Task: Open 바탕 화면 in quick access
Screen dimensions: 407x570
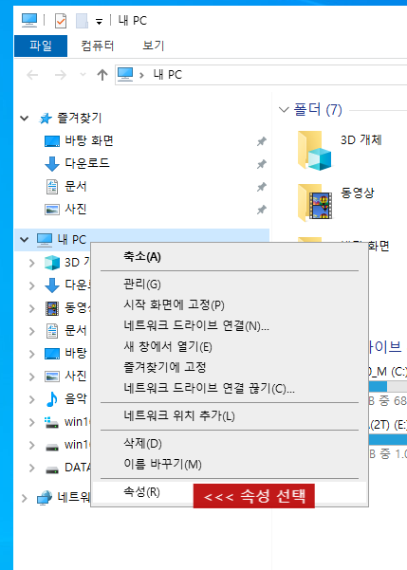Action: (x=89, y=140)
